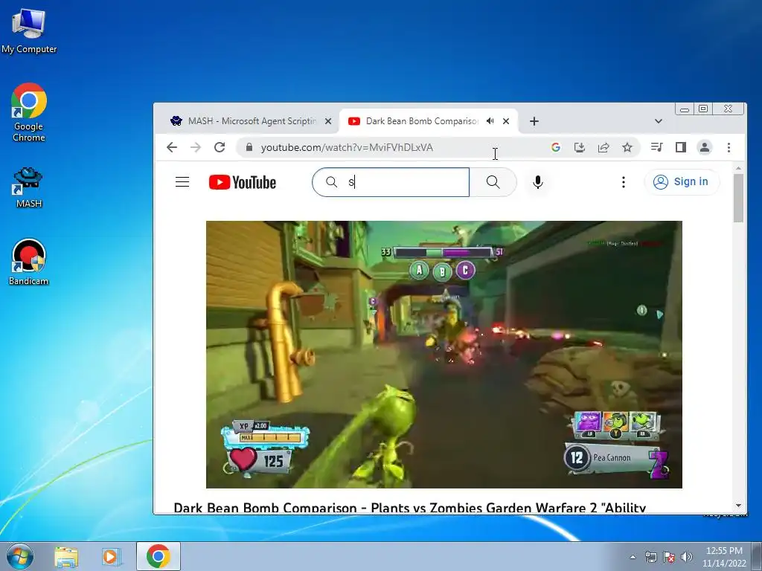Open Chrome profile avatar menu
Screen dimensions: 762x571
pos(705,147)
